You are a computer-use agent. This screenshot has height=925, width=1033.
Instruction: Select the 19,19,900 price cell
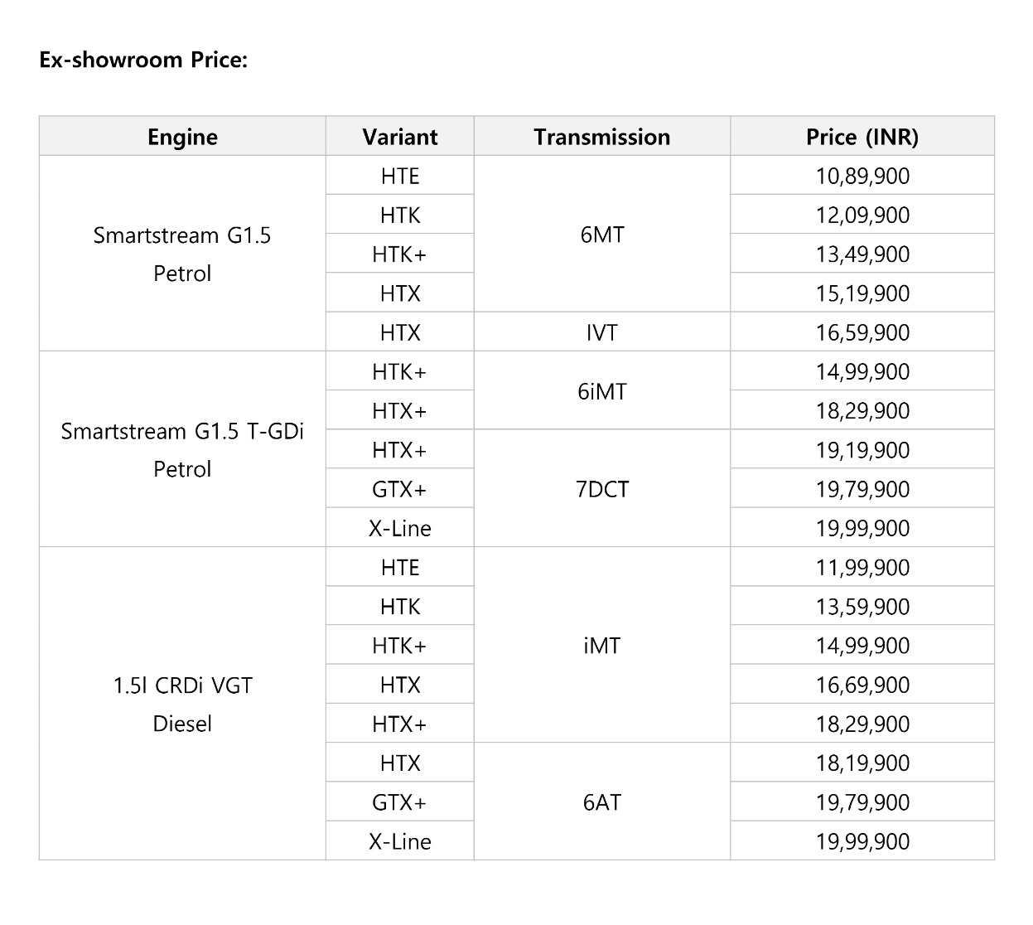(862, 449)
